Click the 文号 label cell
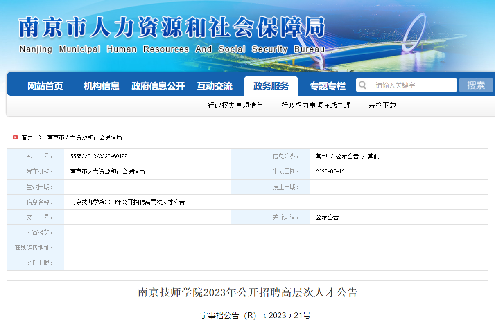495x321 pixels. pos(36,217)
